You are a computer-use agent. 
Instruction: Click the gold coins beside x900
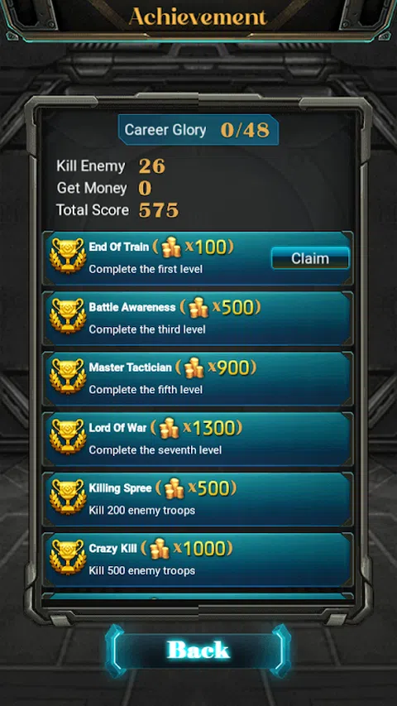coord(194,367)
